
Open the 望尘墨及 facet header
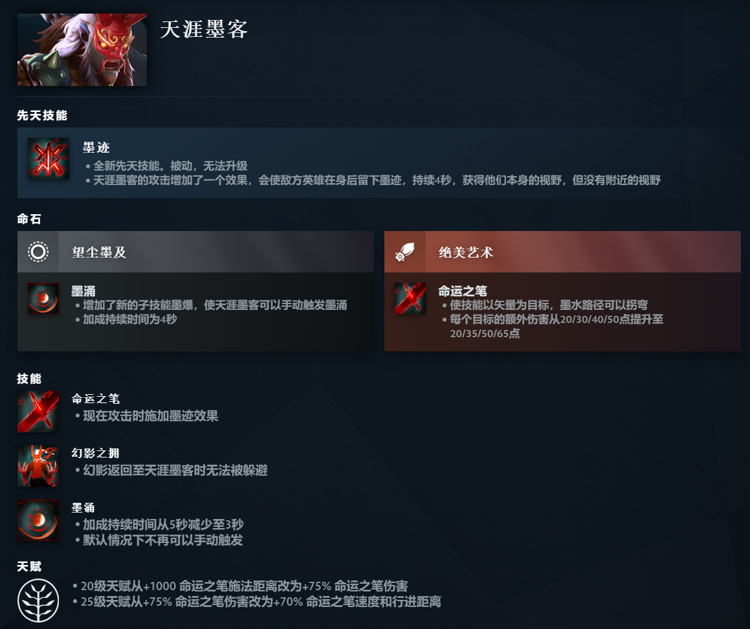tap(195, 252)
